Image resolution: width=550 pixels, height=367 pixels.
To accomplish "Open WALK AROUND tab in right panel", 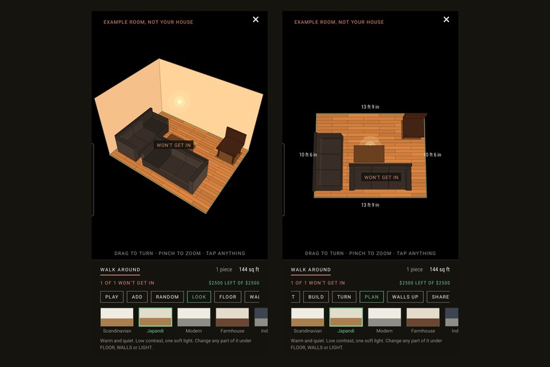I will pos(310,270).
